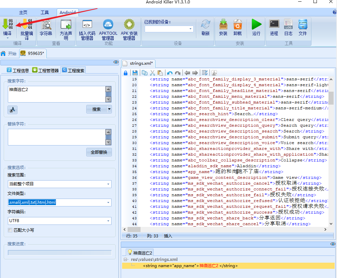
Task: Click the 全部替换 button
Action: 99,152
